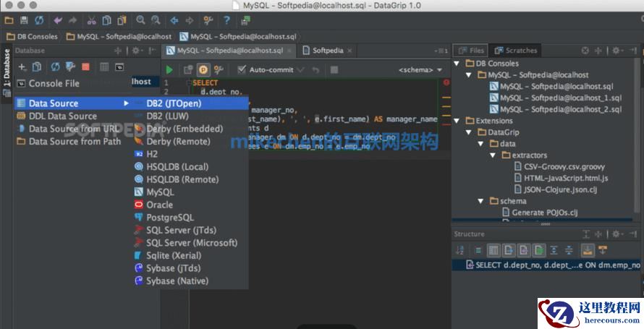Click the Copy icon in the main toolbar
The image size is (644, 329).
pyautogui.click(x=107, y=20)
